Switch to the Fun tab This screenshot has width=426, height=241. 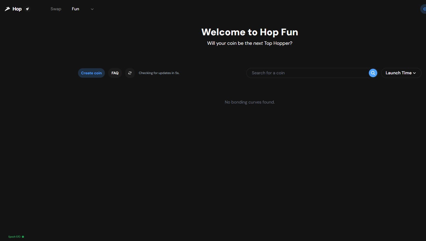(75, 9)
